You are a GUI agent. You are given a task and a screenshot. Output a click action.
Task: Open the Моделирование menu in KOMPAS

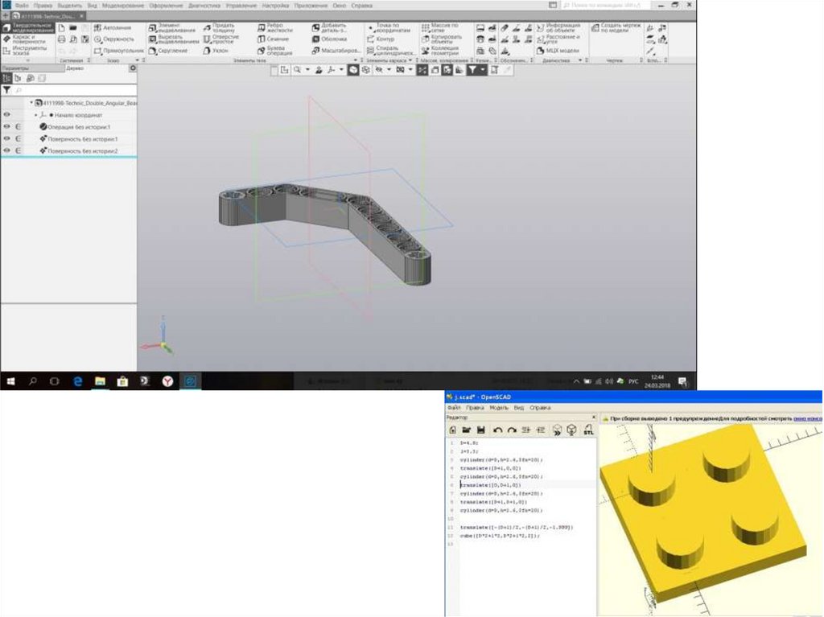point(122,6)
